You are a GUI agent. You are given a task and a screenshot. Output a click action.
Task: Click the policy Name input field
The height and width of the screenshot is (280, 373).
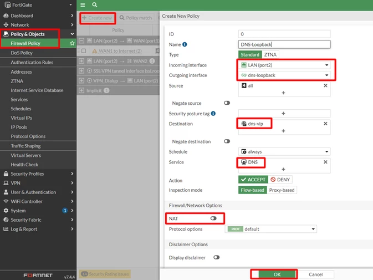pyautogui.click(x=284, y=44)
